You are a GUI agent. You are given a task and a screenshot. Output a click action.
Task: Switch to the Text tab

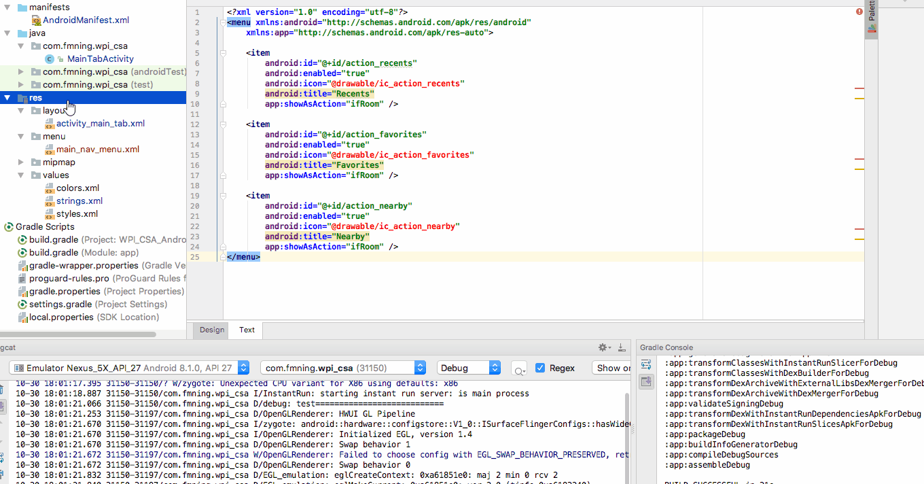click(x=247, y=330)
